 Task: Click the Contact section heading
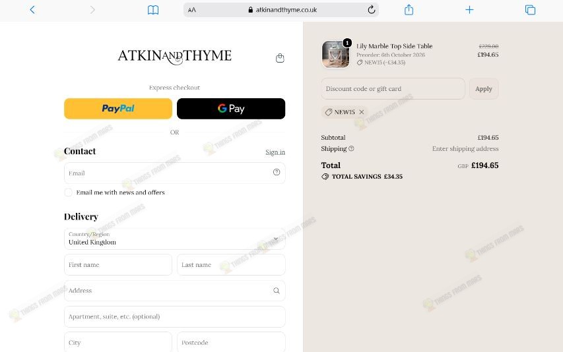(x=80, y=151)
